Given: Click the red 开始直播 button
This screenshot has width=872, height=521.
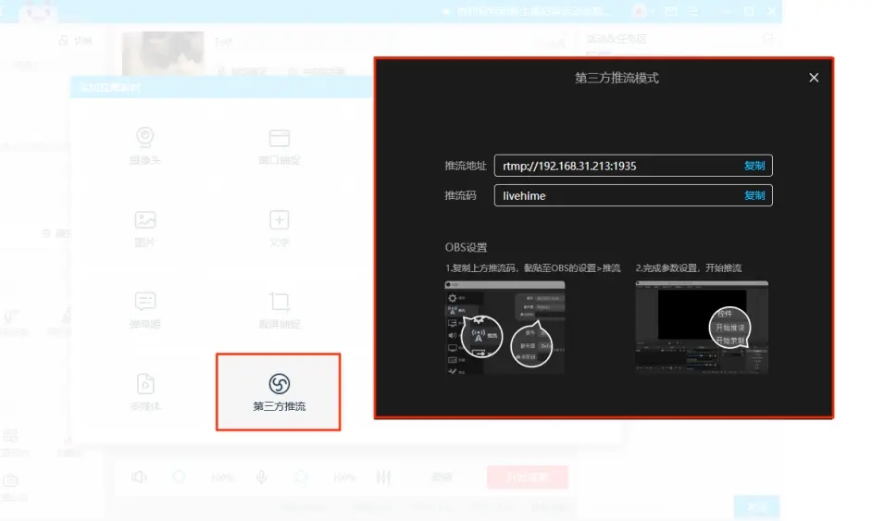Looking at the screenshot, I should pos(528,478).
